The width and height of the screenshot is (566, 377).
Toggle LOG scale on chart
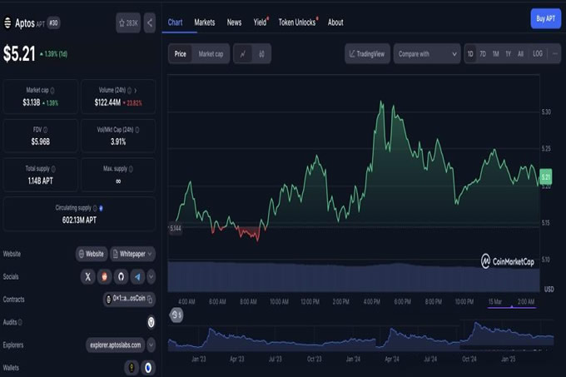pyautogui.click(x=538, y=54)
